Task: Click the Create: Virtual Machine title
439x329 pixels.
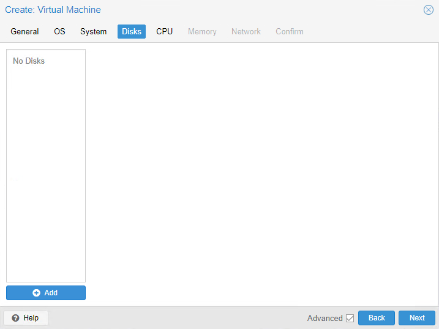Action: coord(53,10)
